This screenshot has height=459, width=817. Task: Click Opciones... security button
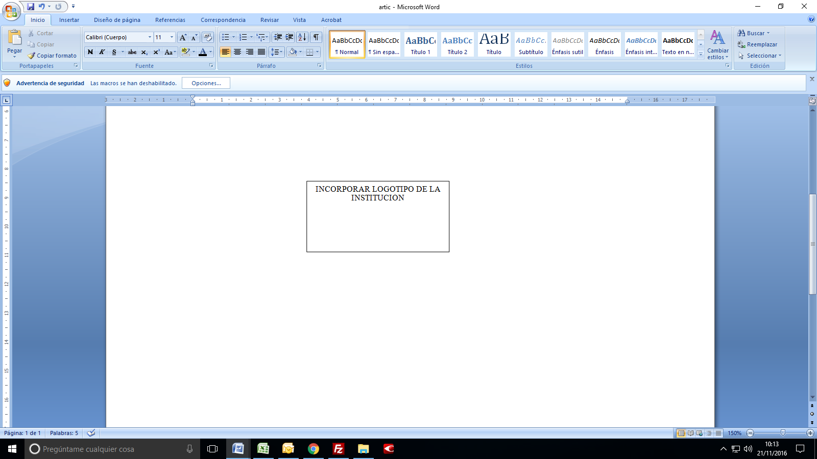click(206, 83)
